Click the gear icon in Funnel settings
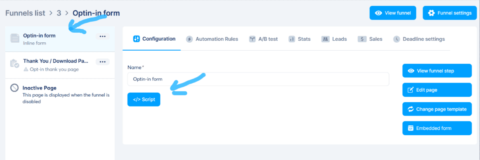This screenshot has height=160, width=480. click(431, 13)
